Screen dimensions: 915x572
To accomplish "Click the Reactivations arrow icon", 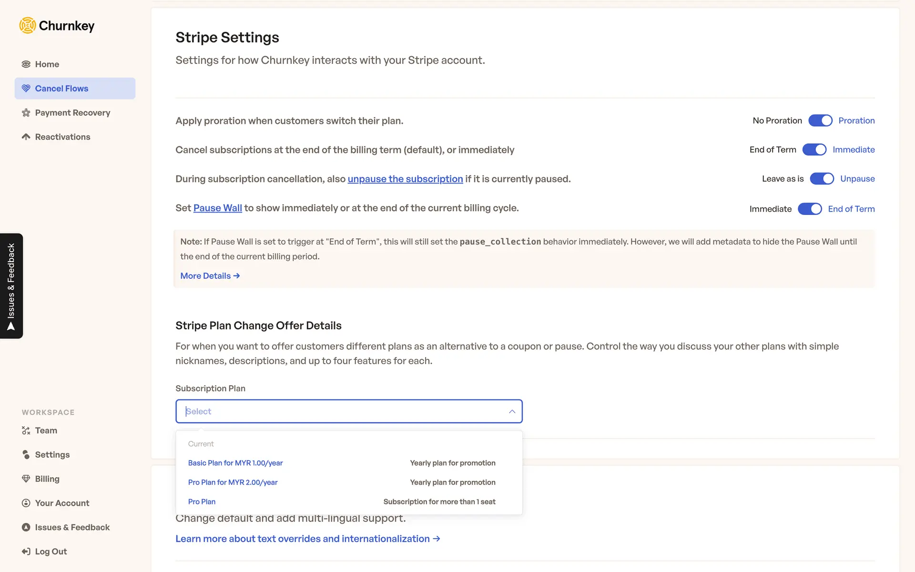I will 26,137.
